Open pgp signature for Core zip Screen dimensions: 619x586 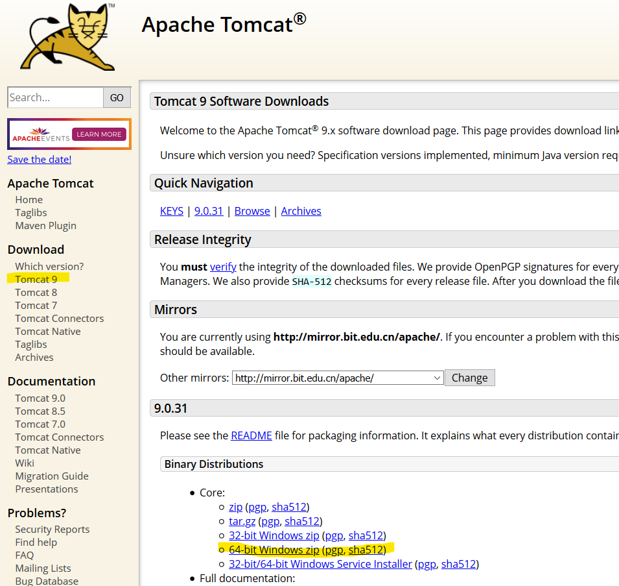click(x=257, y=507)
